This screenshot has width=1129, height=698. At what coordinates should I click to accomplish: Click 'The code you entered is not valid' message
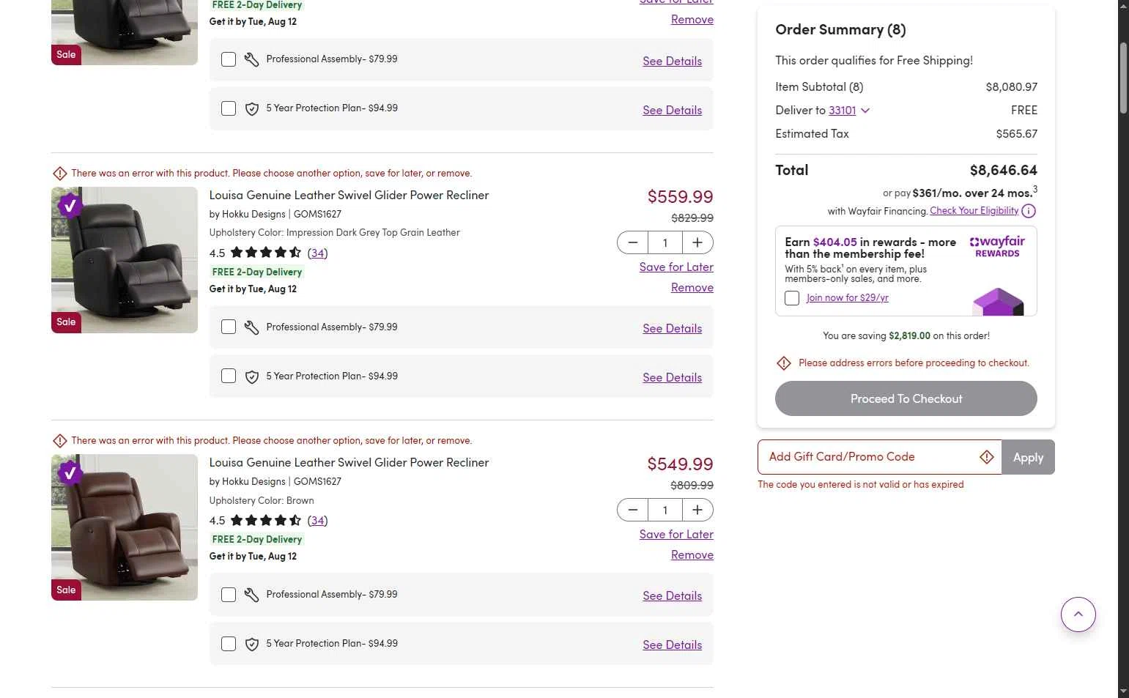(861, 485)
